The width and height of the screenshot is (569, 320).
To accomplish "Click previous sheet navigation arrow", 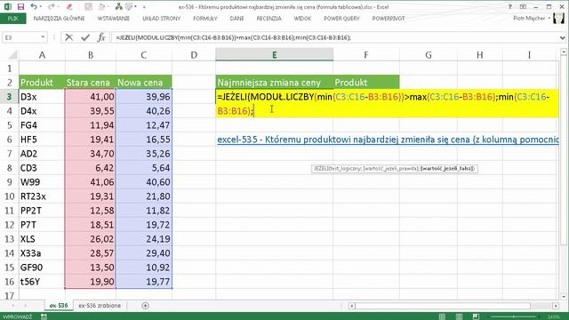I will pyautogui.click(x=13, y=306).
